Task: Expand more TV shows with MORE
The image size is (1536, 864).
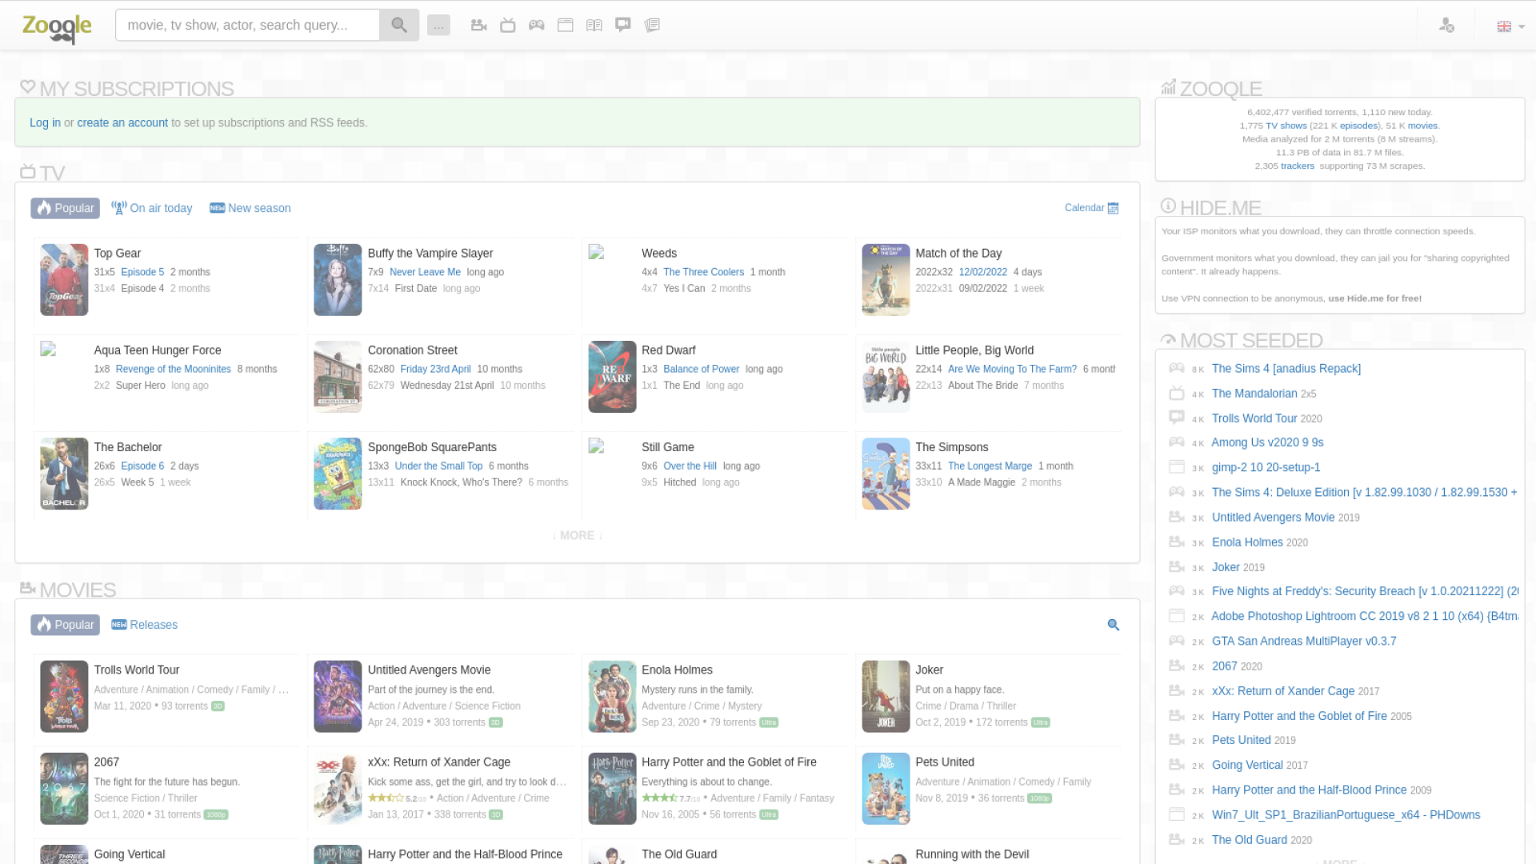Action: 577,535
